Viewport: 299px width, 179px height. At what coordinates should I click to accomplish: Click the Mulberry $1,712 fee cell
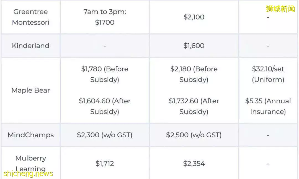[105, 164]
